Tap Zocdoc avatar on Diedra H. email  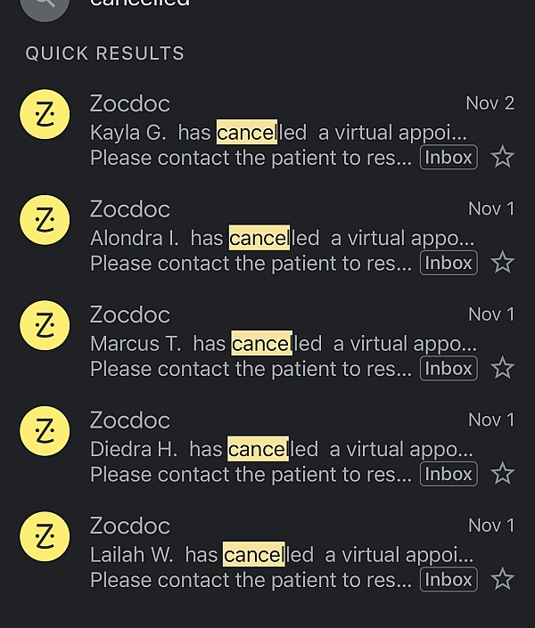[x=45, y=431]
